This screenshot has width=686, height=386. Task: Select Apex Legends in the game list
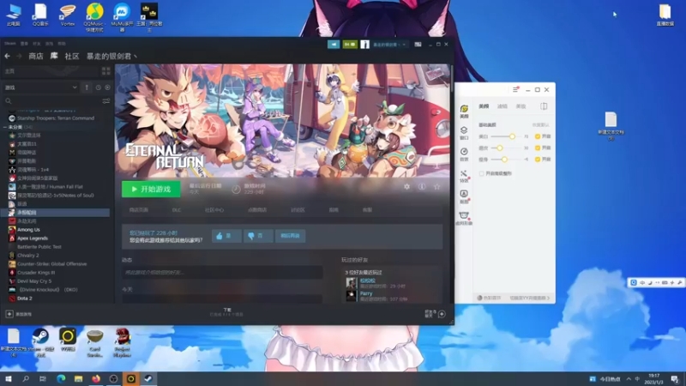pyautogui.click(x=33, y=238)
